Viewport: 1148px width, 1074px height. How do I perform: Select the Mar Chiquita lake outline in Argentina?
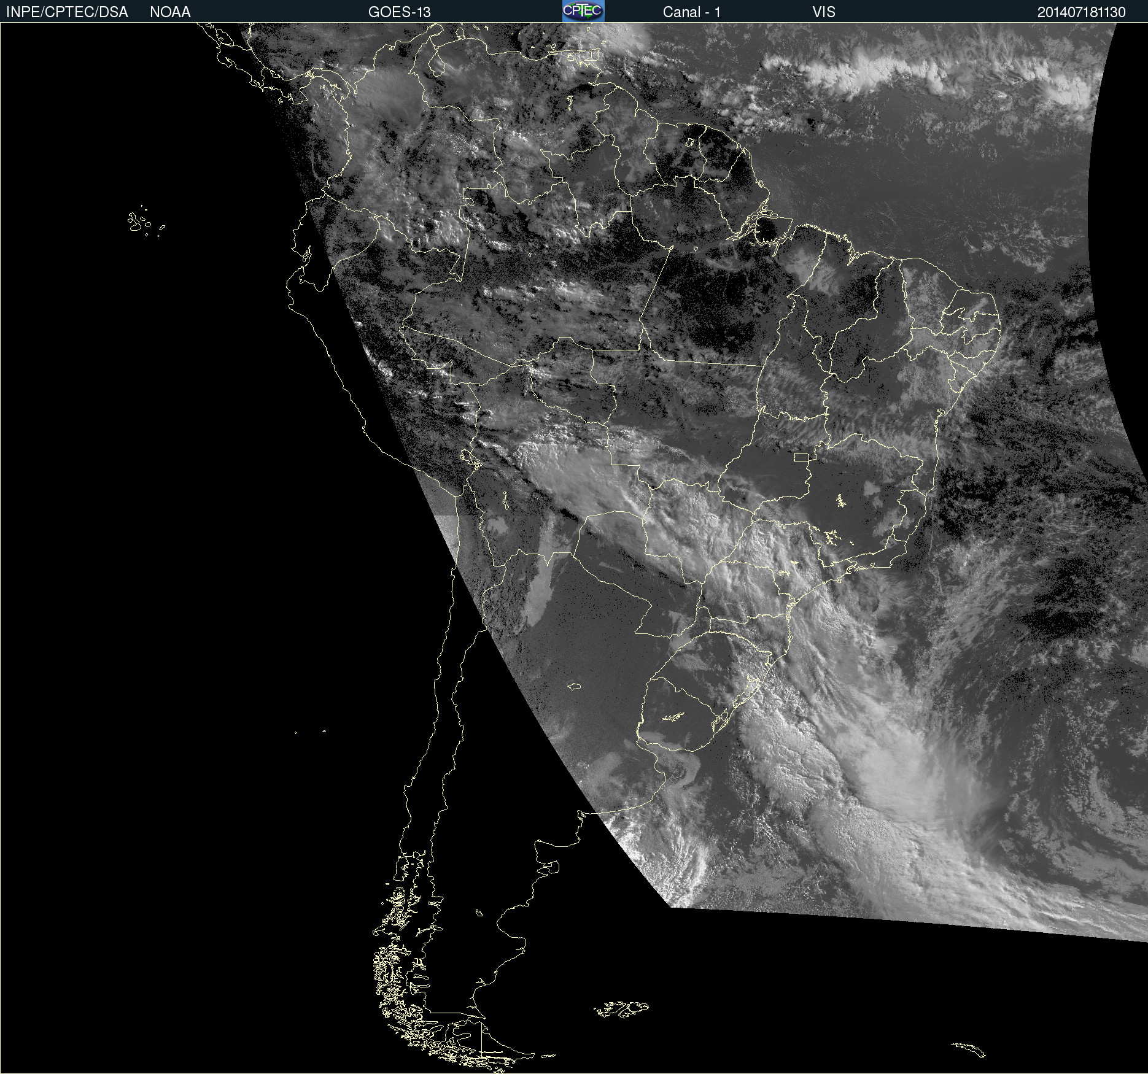(574, 686)
